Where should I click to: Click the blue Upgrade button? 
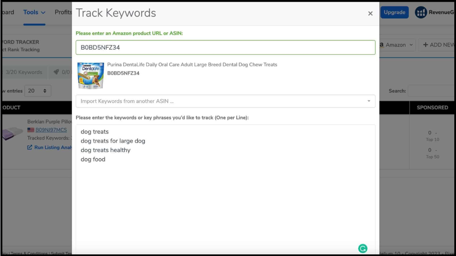click(x=394, y=13)
